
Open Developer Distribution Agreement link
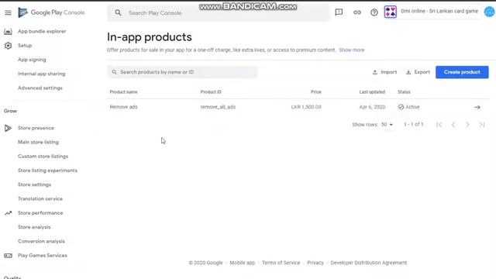point(369,263)
